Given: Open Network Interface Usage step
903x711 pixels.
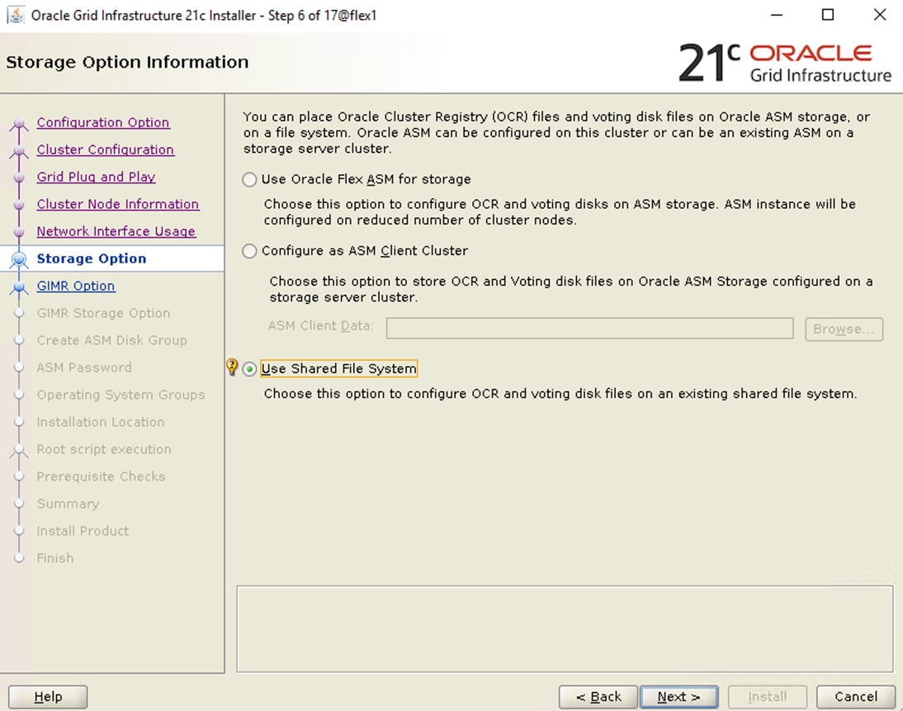Looking at the screenshot, I should [116, 231].
